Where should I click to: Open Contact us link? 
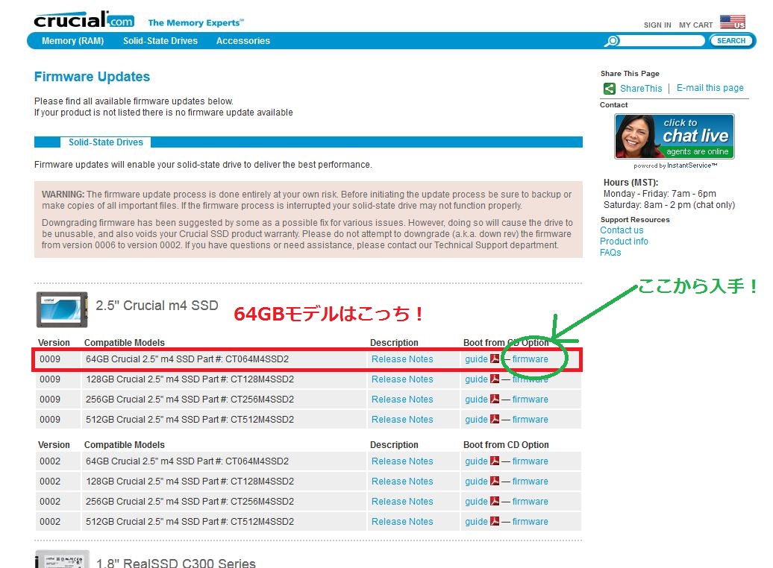(x=622, y=230)
